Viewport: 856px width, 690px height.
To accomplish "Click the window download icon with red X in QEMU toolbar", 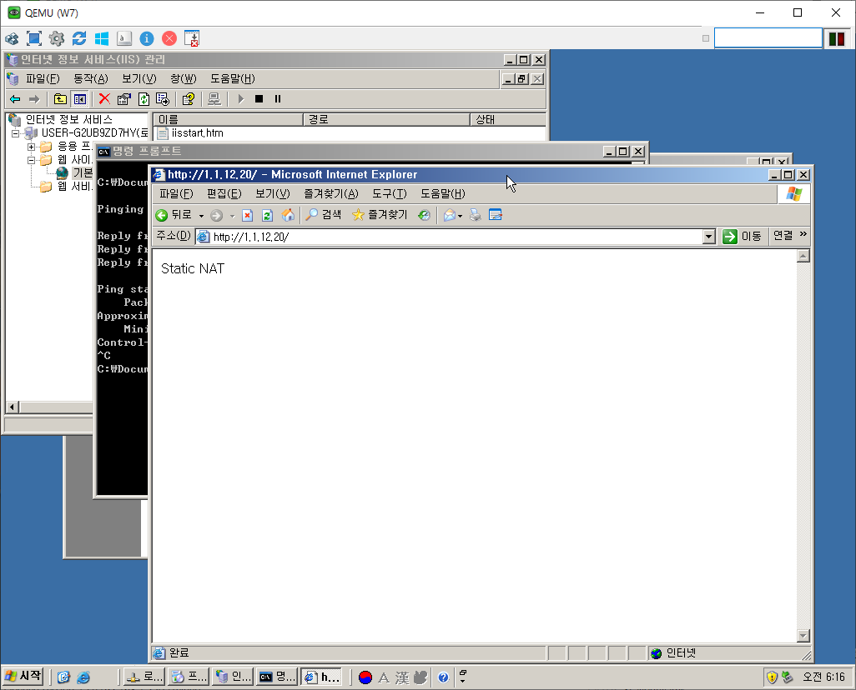I will point(192,38).
